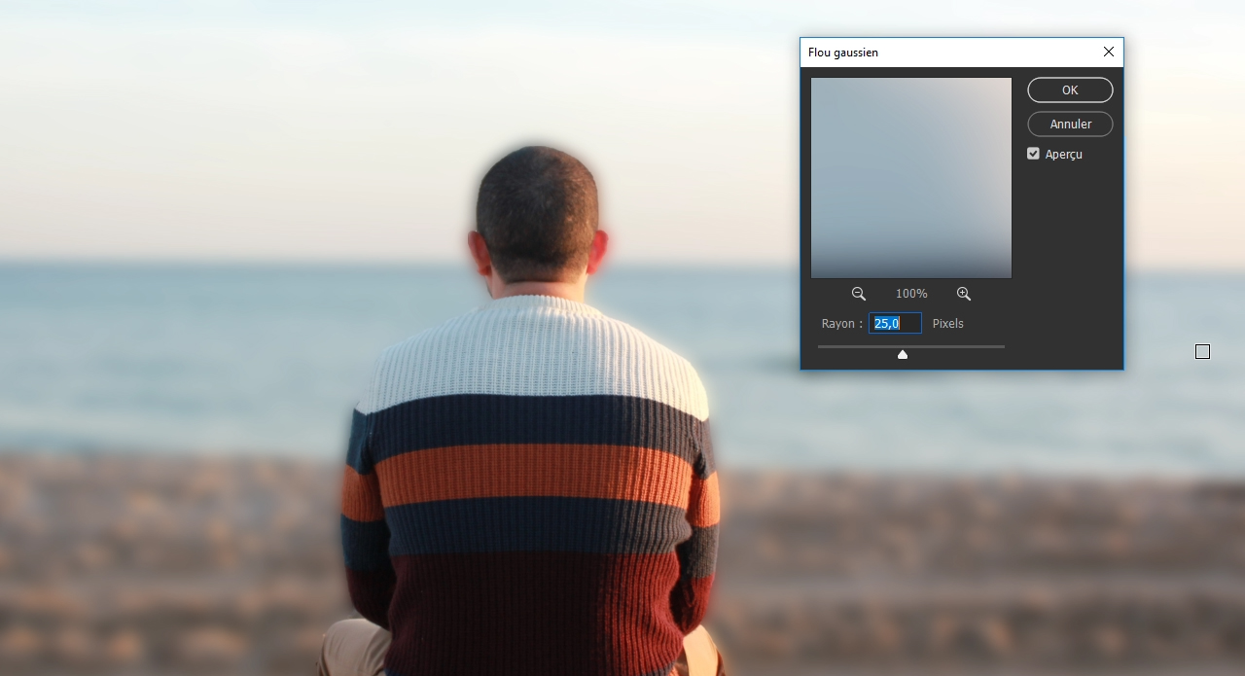
Task: Click the Pixels unit label
Action: (948, 323)
